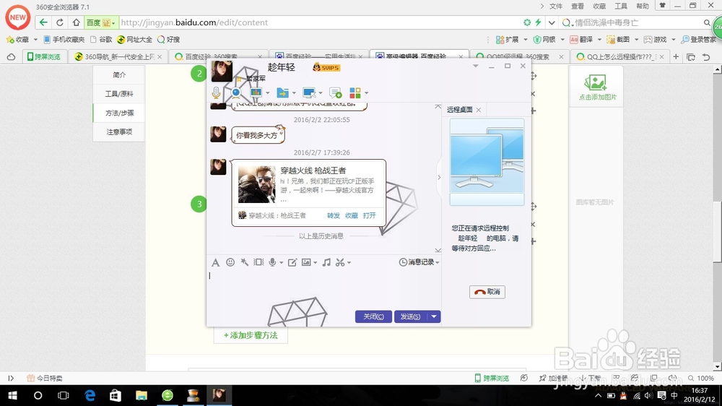Click the Windows Start button

pos(12,395)
